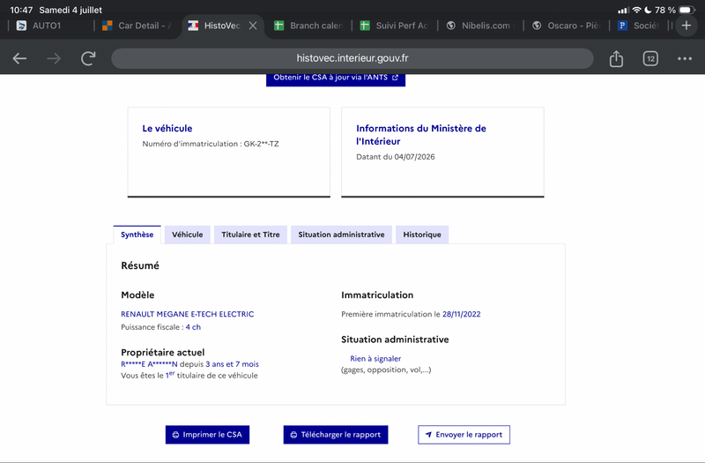Image resolution: width=705 pixels, height=463 pixels.
Task: View the Historique tab
Action: 422,235
